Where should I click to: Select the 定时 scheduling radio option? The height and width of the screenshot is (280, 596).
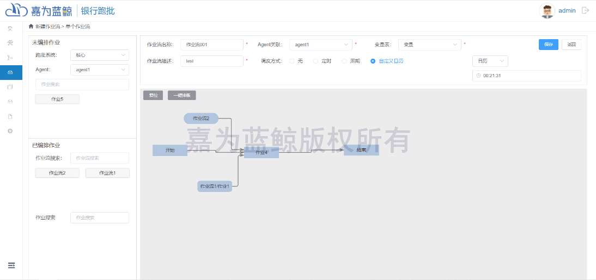316,61
